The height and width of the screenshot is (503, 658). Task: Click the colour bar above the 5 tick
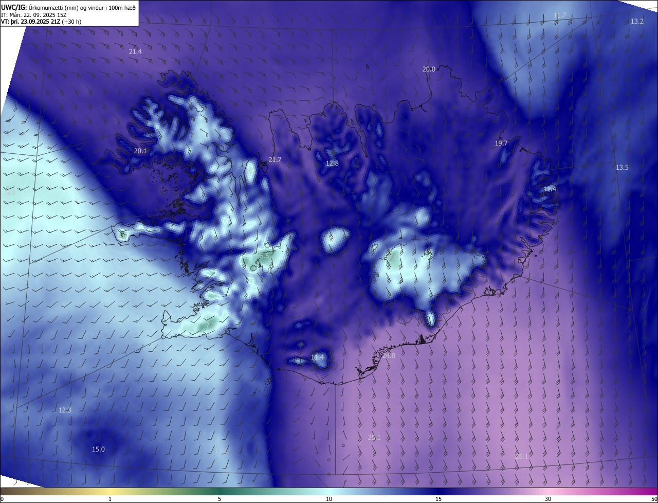coord(220,491)
